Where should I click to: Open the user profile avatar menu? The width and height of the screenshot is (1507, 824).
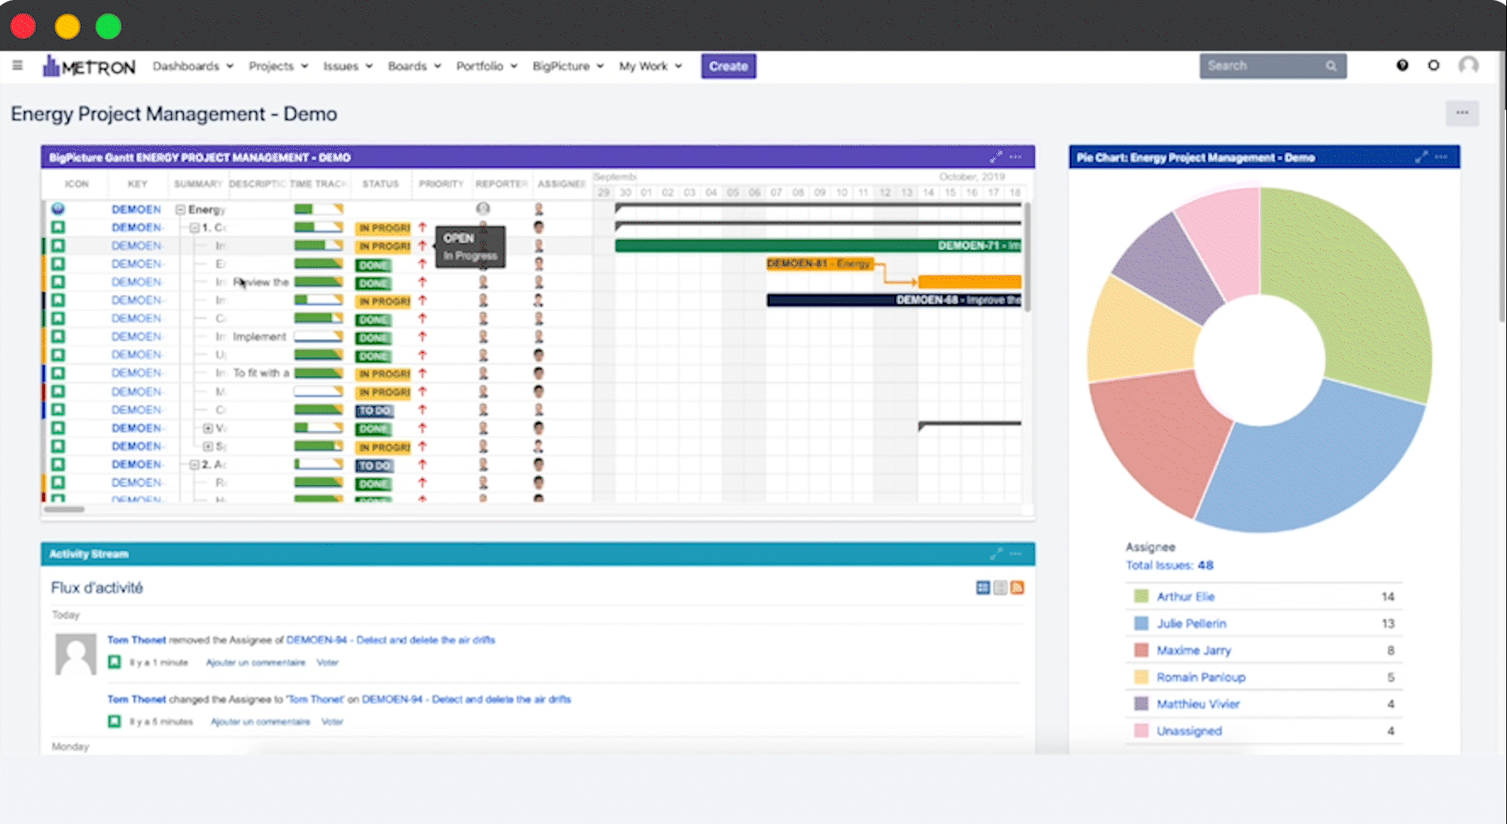pyautogui.click(x=1469, y=66)
